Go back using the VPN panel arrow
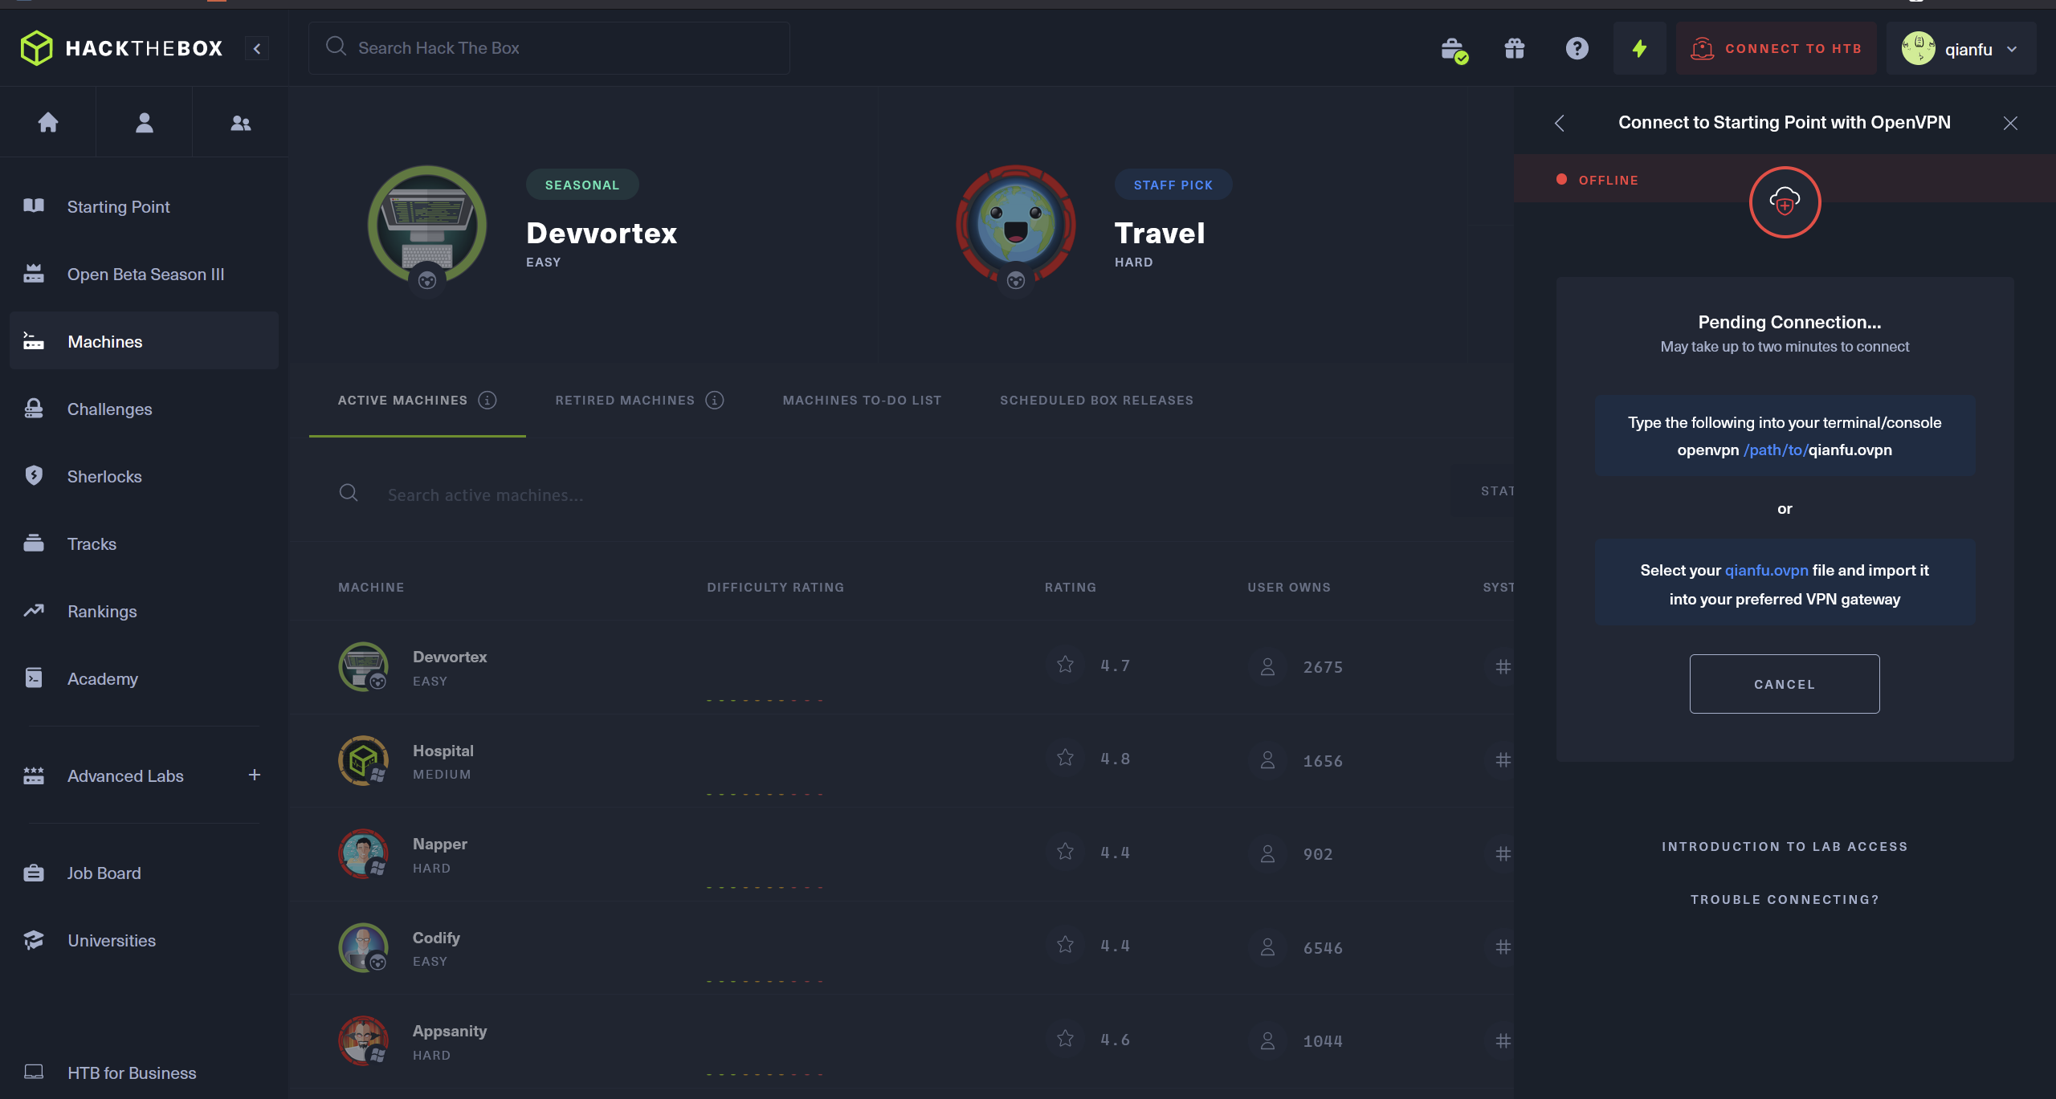This screenshot has height=1099, width=2056. (1560, 123)
